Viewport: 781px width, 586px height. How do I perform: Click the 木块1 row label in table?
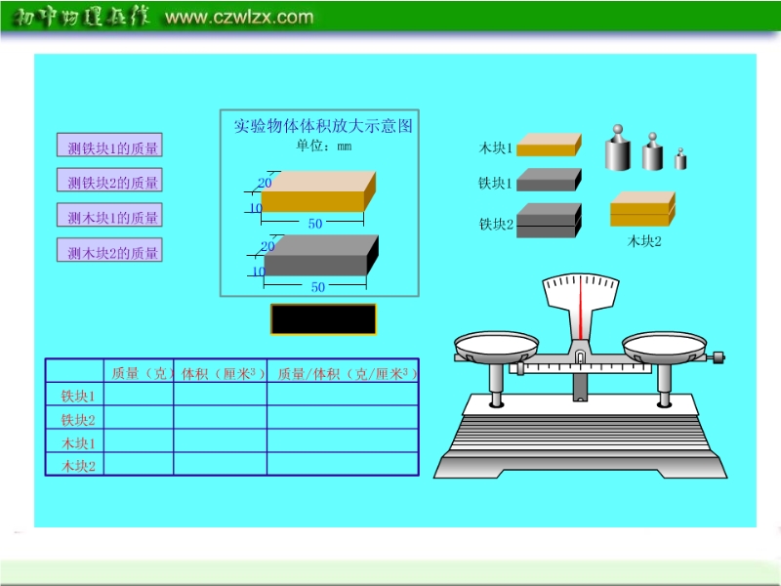(78, 443)
